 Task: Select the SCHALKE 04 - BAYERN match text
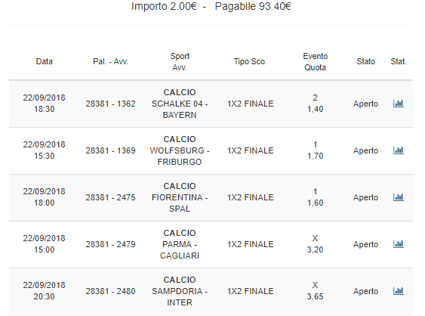[180, 109]
